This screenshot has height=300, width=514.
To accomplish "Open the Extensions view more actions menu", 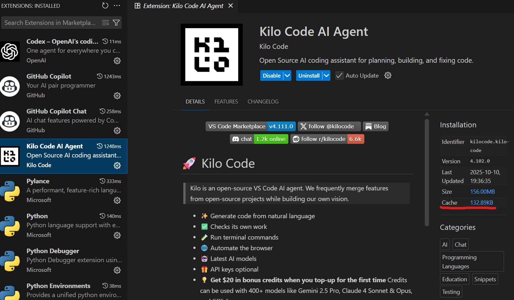I will [117, 5].
